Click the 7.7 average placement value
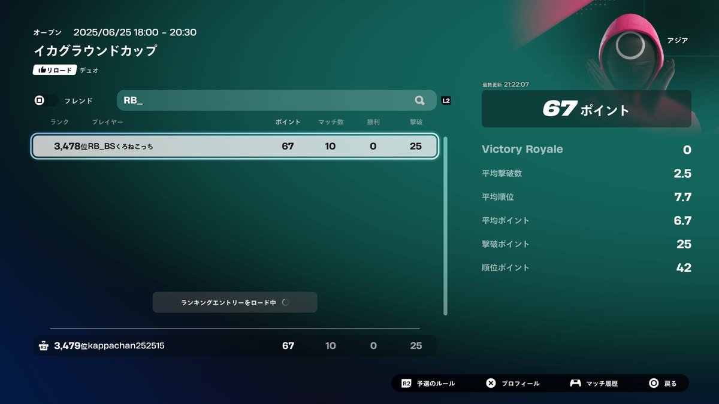Screen dimensions: 719x404 click(x=682, y=197)
